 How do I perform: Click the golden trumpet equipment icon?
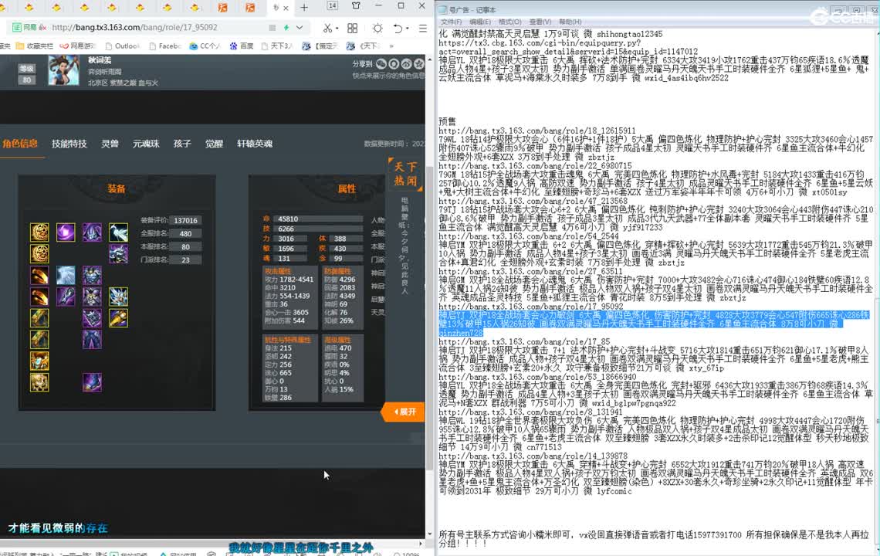[x=118, y=317]
